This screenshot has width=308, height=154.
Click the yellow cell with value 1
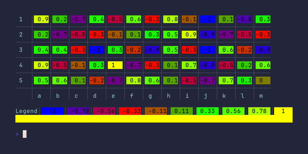click(115, 65)
